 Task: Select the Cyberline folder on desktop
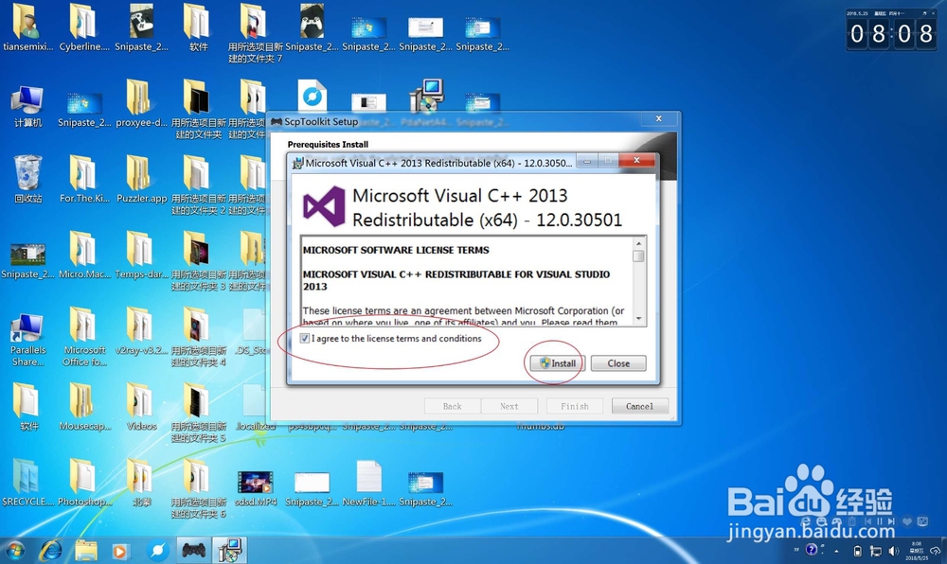(x=84, y=27)
